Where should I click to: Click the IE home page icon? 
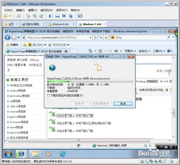(90, 51)
